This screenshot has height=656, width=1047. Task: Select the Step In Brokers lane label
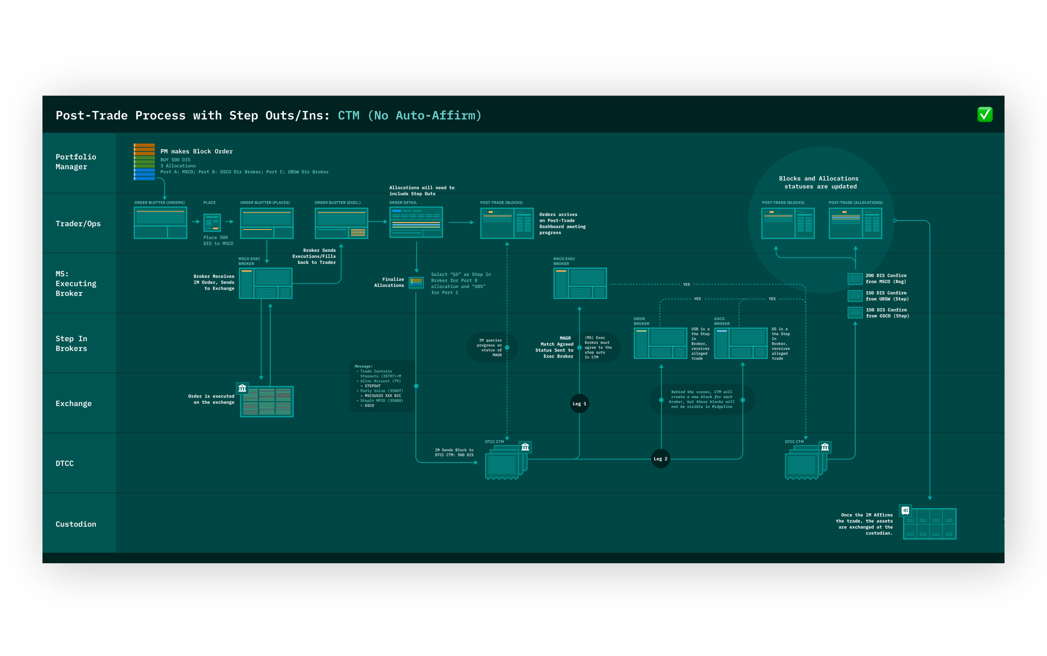pos(72,344)
